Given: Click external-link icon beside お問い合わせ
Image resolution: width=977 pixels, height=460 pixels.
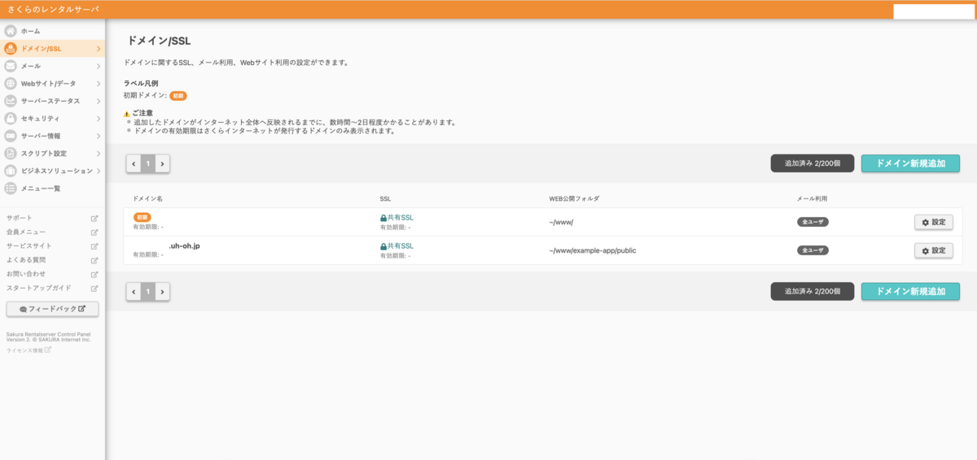Looking at the screenshot, I should click(94, 274).
